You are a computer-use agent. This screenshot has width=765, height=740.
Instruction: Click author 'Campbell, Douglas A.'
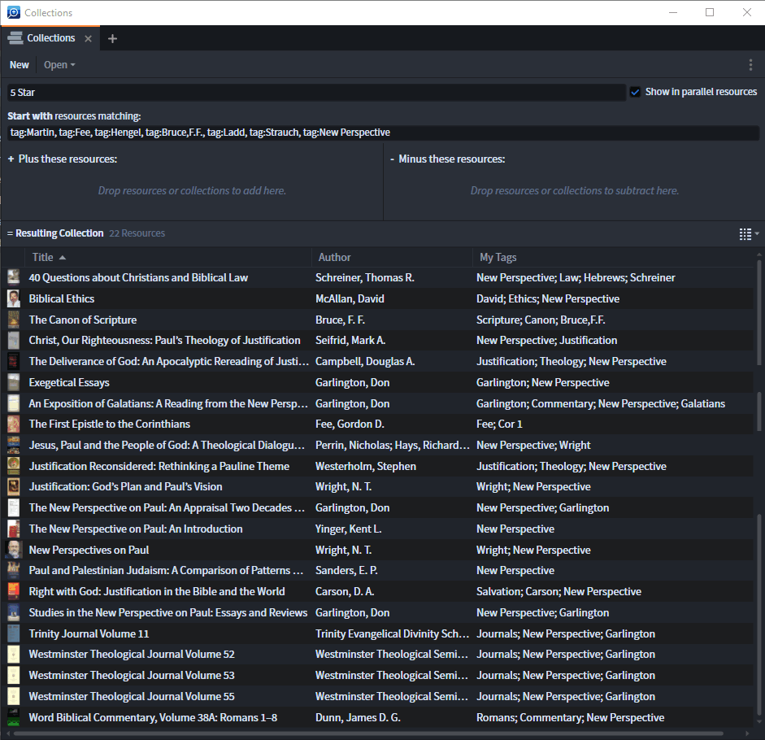pos(365,361)
